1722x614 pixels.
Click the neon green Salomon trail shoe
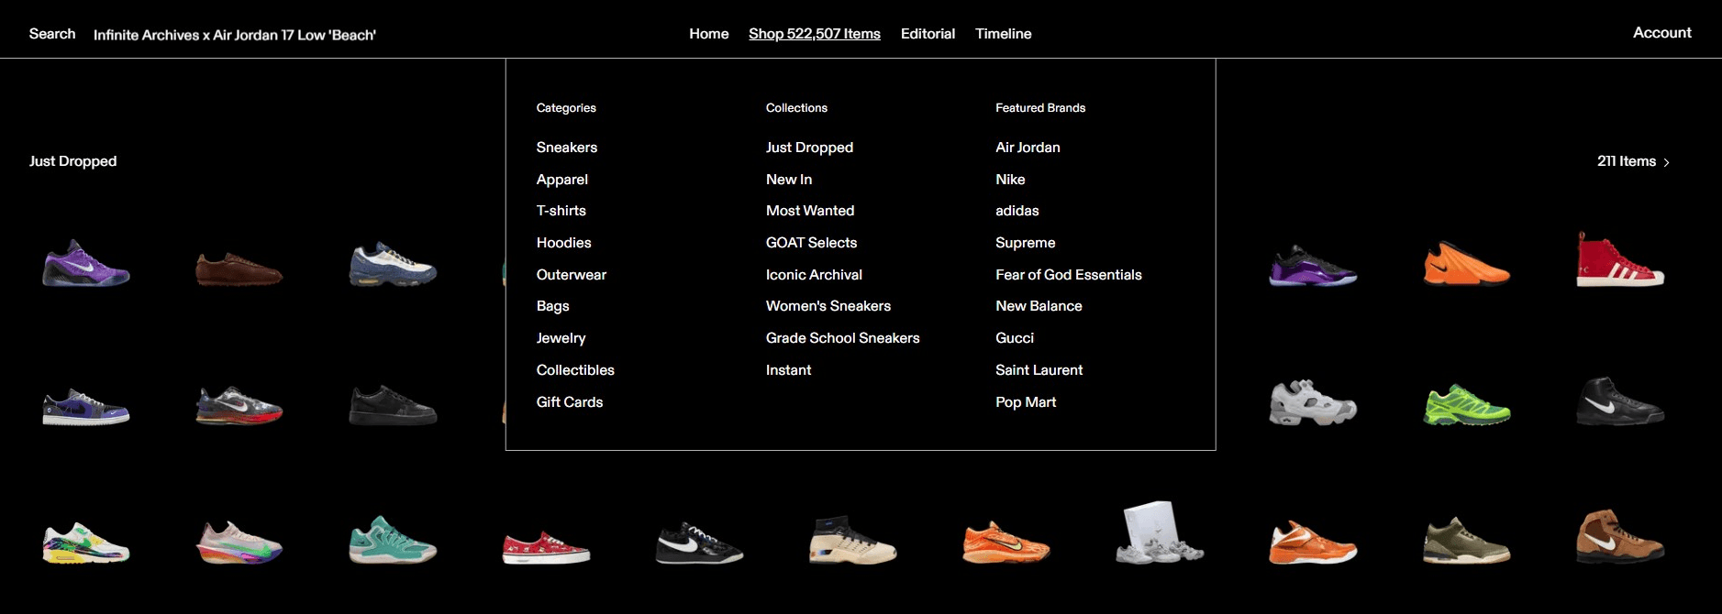pyautogui.click(x=1466, y=405)
